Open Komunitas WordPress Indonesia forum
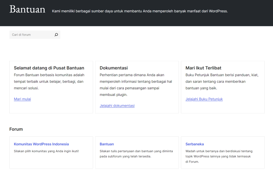Screen dimensions: 273x170 pos(41,144)
